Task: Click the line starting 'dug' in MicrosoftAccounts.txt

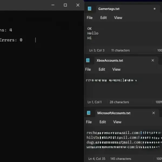Action: [124, 142]
